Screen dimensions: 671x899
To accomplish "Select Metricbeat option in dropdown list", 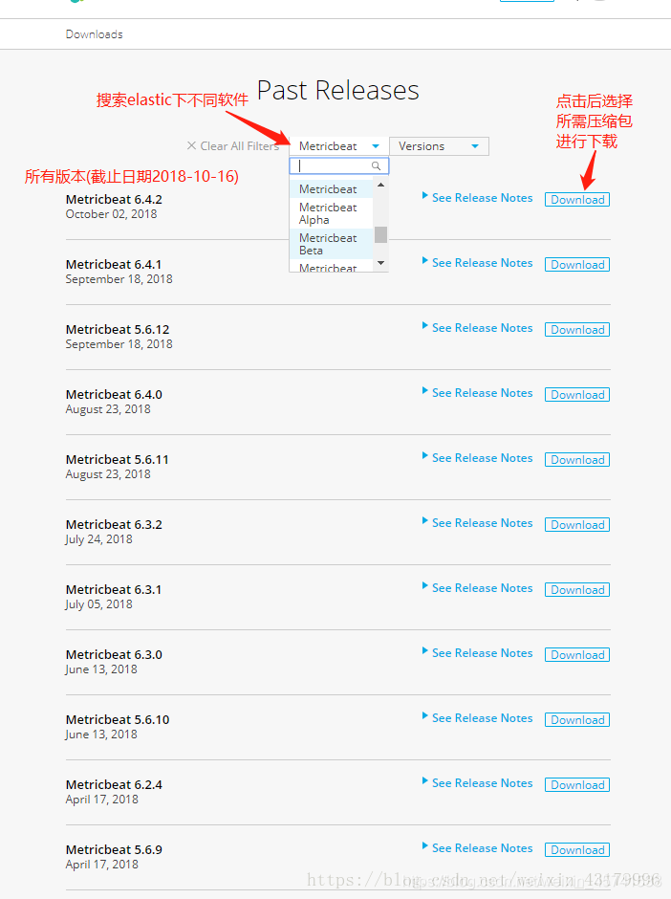I will pos(332,189).
